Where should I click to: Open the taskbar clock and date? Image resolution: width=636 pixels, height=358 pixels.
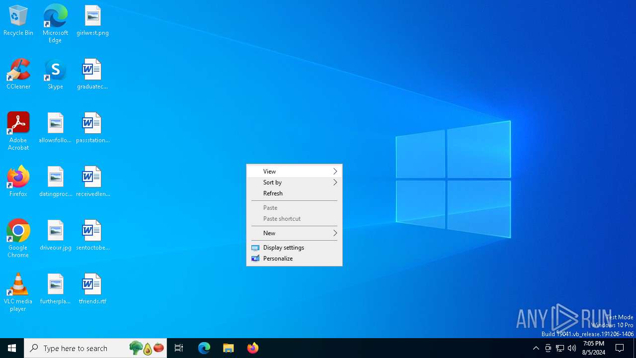click(594, 348)
